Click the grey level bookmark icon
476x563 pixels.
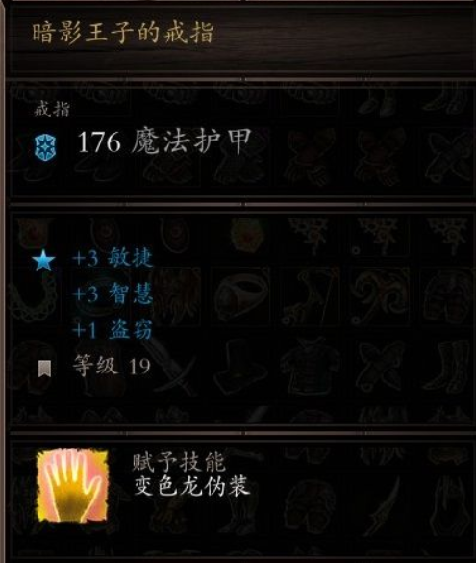[x=44, y=369]
